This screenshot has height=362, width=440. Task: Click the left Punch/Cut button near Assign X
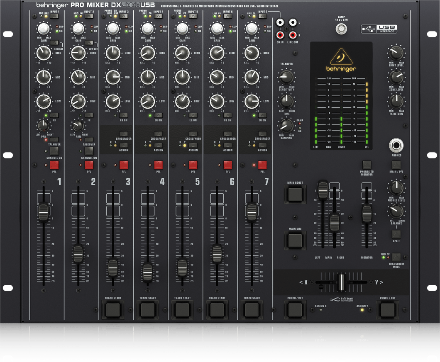tap(295, 309)
